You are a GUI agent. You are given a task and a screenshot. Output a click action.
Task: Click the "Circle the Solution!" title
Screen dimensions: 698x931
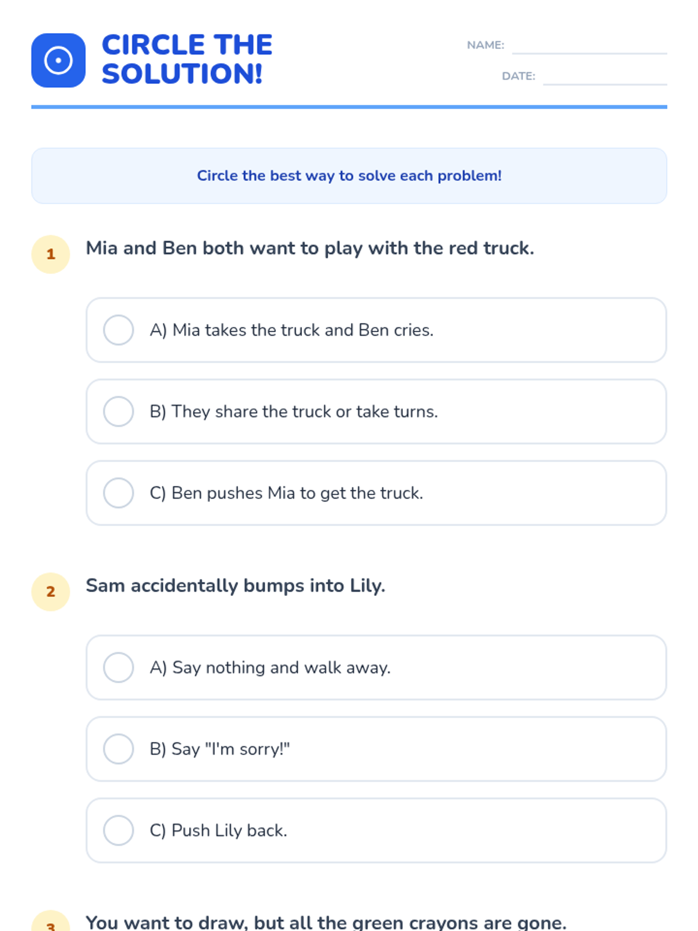point(187,59)
